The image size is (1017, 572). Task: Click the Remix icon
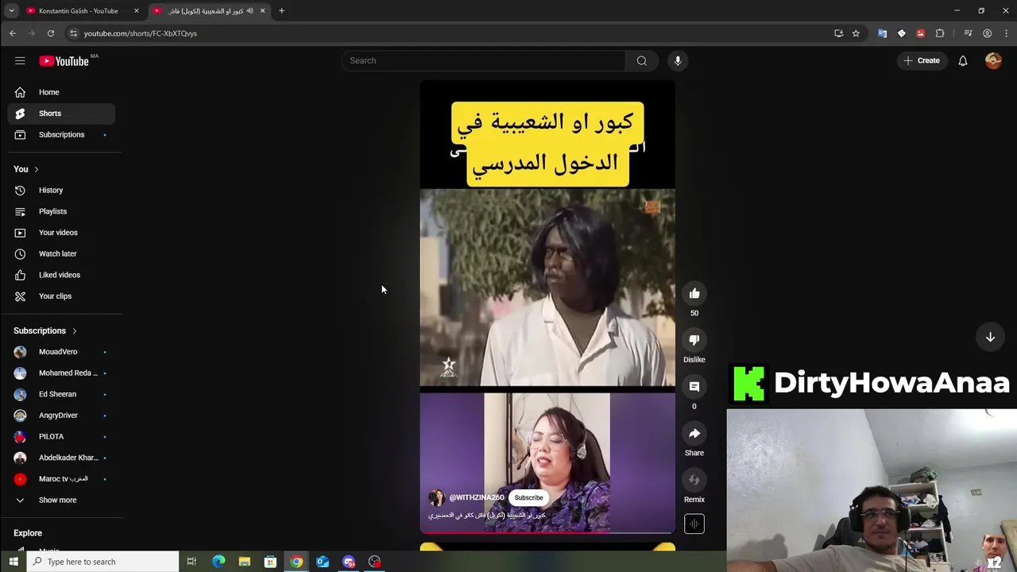click(x=694, y=481)
